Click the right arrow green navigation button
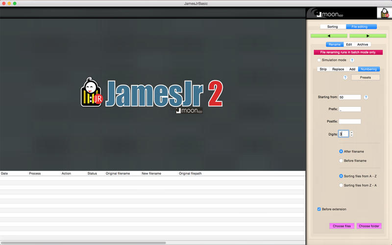392x245 pixels. click(x=368, y=36)
